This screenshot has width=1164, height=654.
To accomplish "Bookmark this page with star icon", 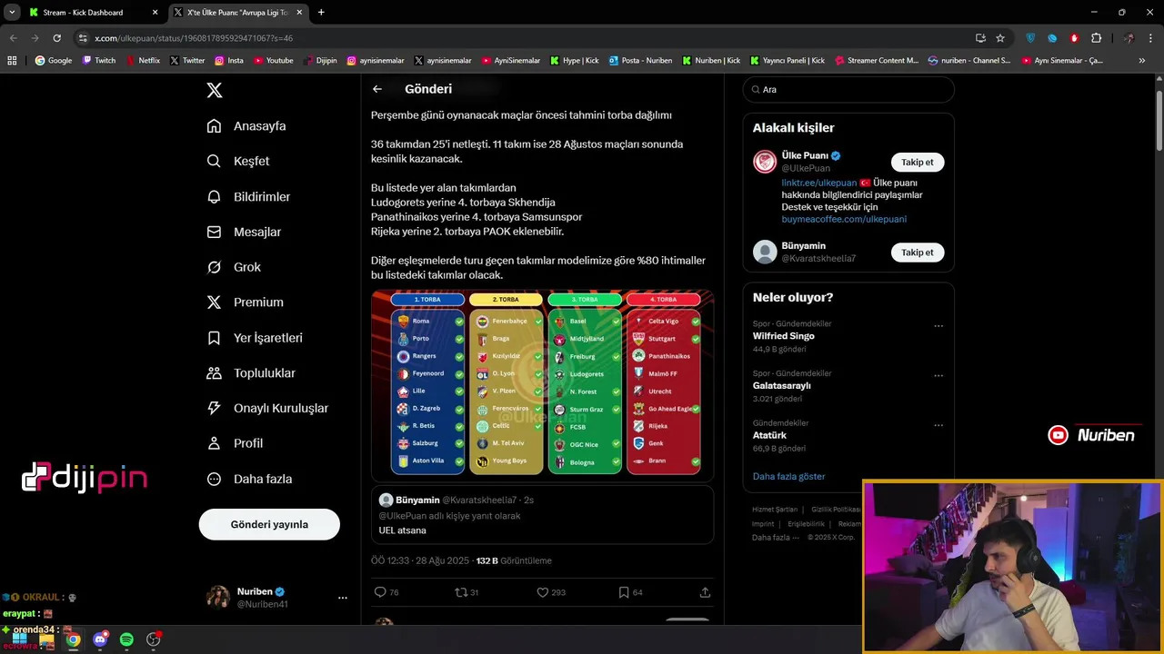I will [1000, 38].
